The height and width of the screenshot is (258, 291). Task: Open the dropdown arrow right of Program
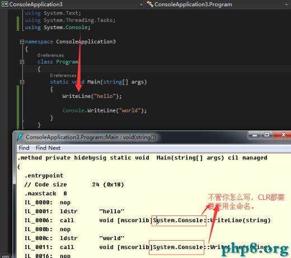[287, 4]
